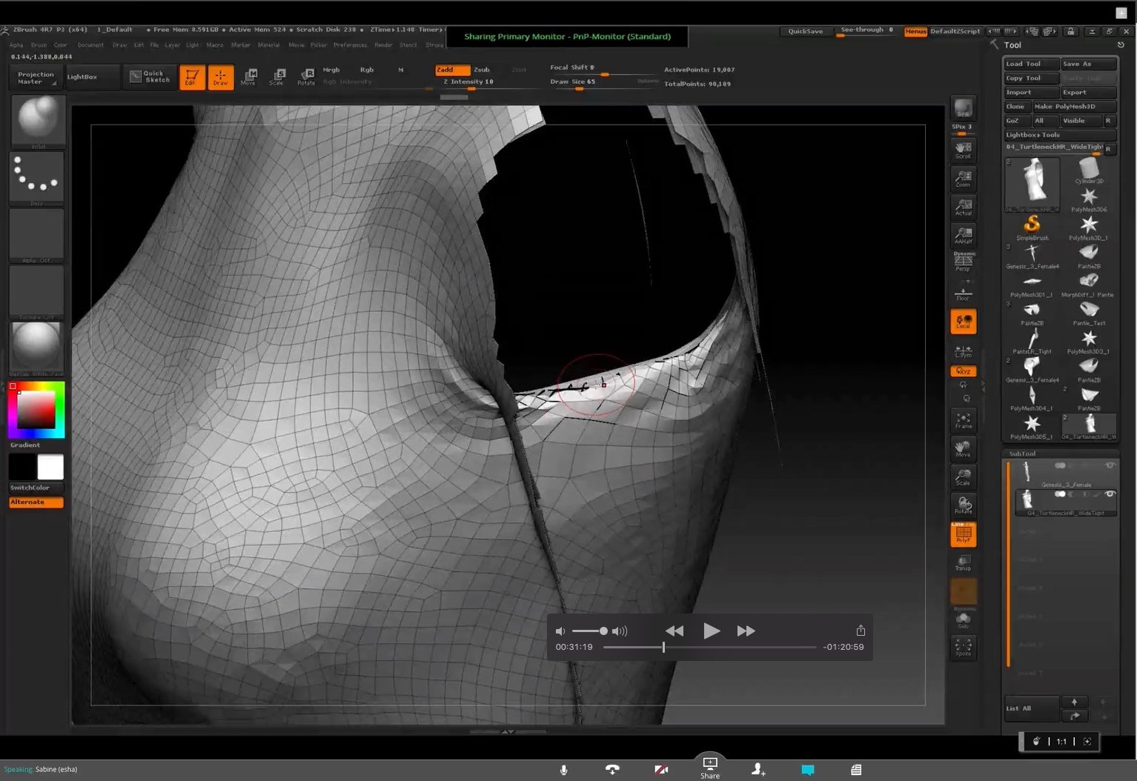Open the Brush menu
This screenshot has height=781, width=1137.
(x=39, y=45)
